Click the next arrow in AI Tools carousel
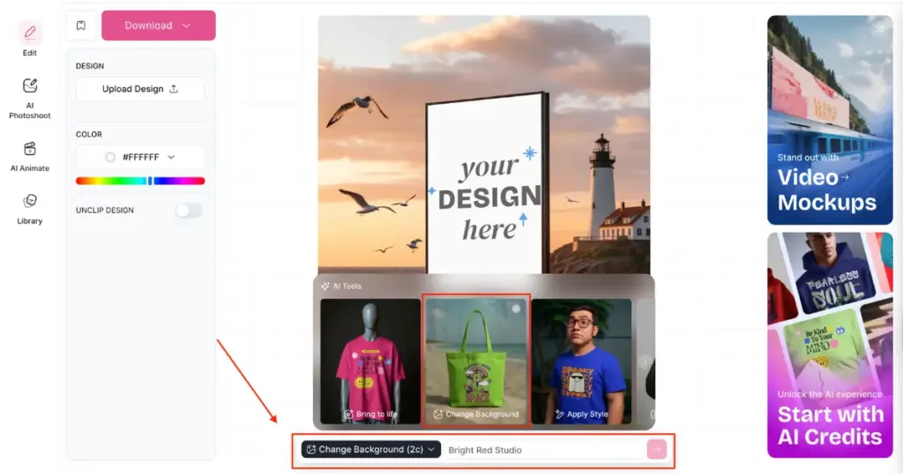This screenshot has width=903, height=474. point(645,361)
